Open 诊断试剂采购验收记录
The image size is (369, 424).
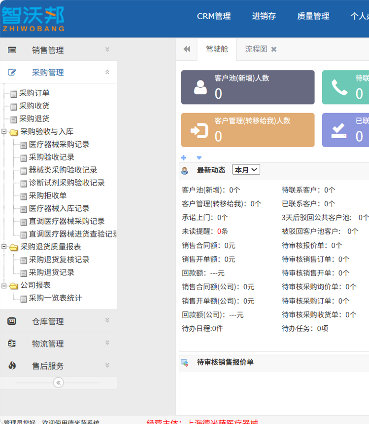pyautogui.click(x=67, y=183)
